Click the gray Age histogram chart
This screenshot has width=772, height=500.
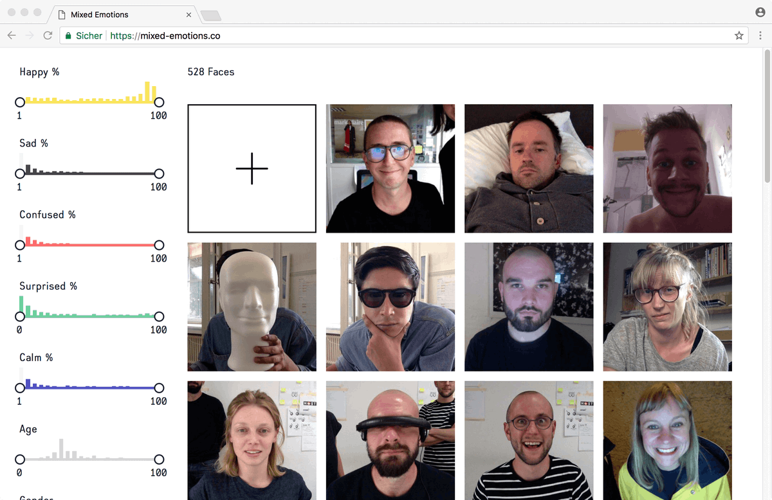click(x=89, y=449)
